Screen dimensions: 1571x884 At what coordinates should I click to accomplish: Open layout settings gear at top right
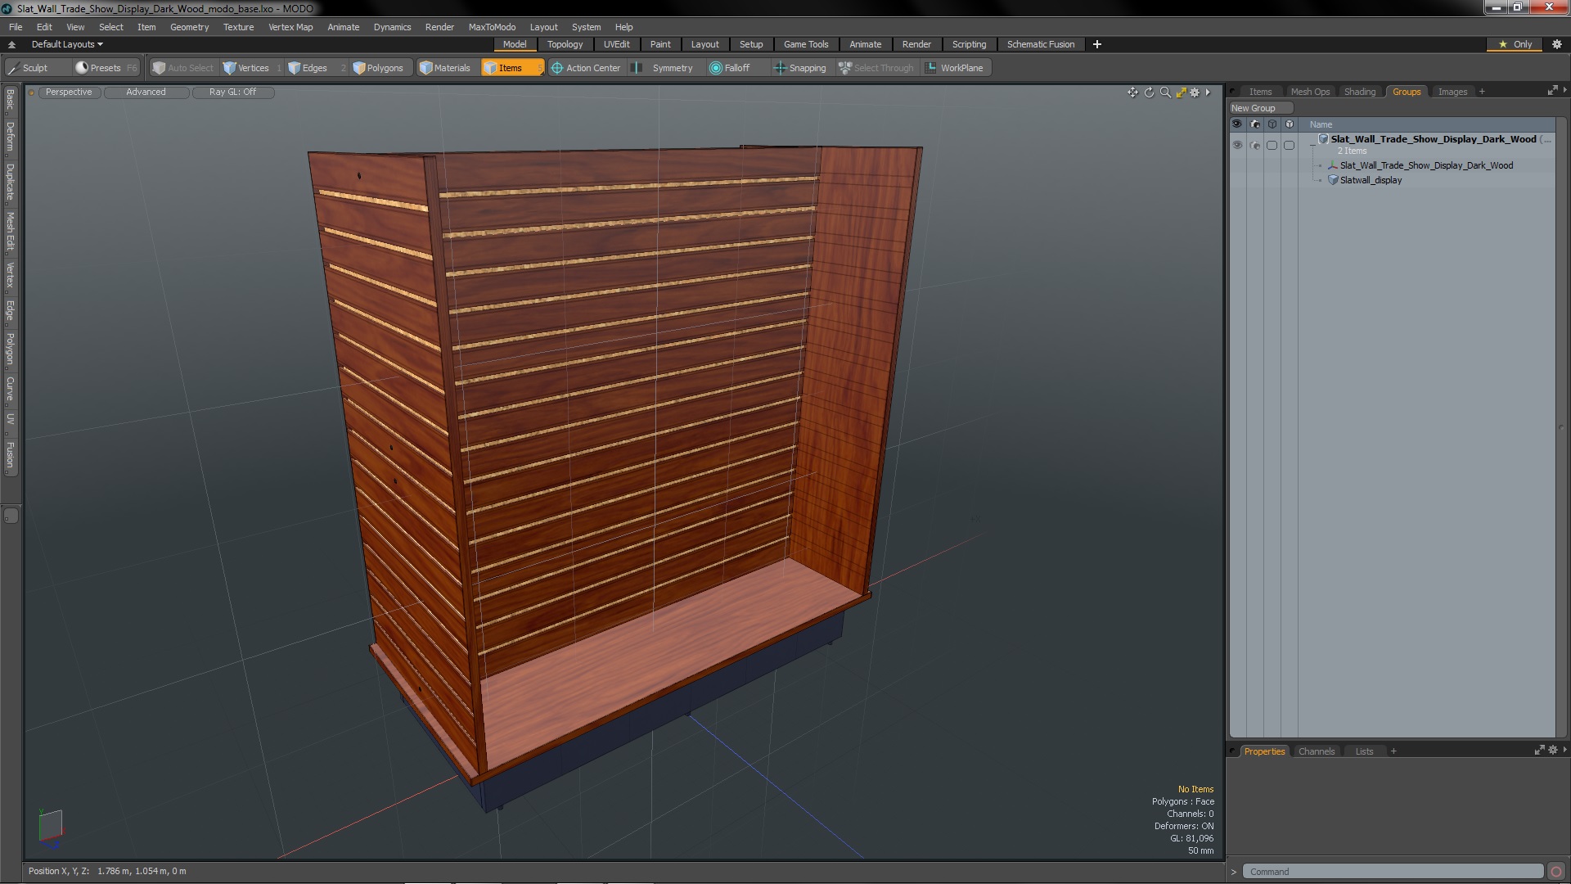1557,44
